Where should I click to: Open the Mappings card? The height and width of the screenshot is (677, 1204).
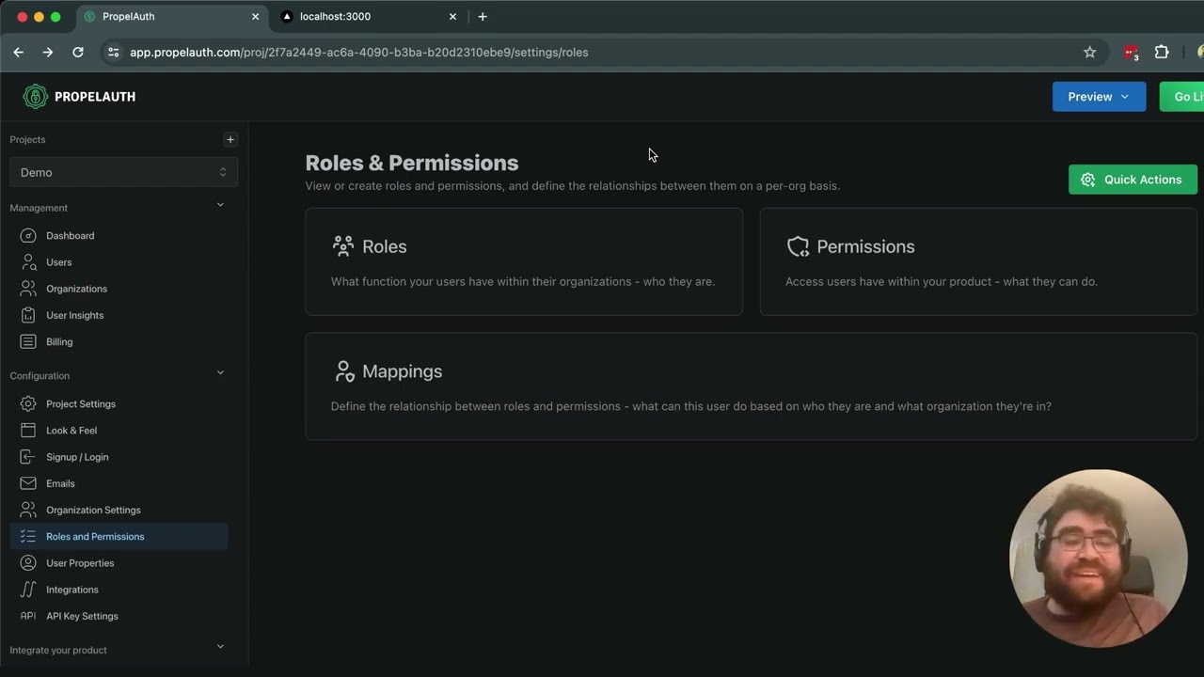pyautogui.click(x=751, y=386)
